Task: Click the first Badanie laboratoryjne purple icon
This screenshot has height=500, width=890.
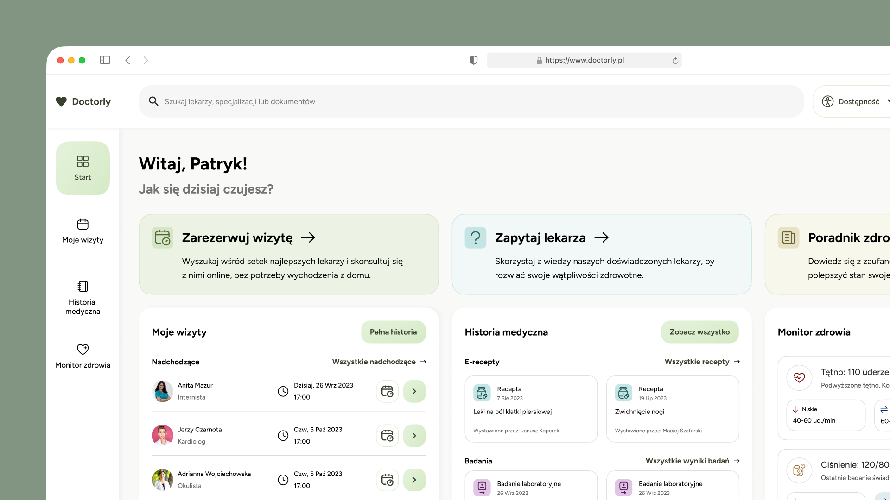Action: [482, 487]
